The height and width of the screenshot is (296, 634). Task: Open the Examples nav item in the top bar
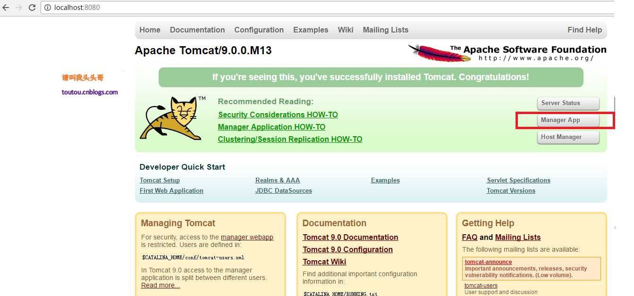(311, 30)
